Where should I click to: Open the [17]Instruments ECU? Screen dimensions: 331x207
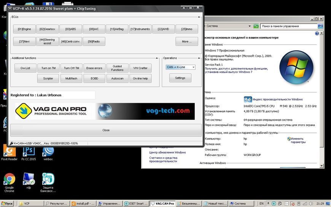(x=140, y=29)
